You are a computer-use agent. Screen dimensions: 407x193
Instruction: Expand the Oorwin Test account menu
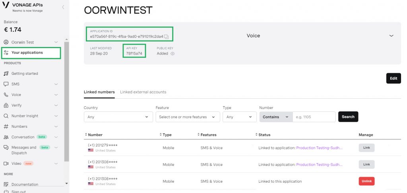(x=56, y=42)
